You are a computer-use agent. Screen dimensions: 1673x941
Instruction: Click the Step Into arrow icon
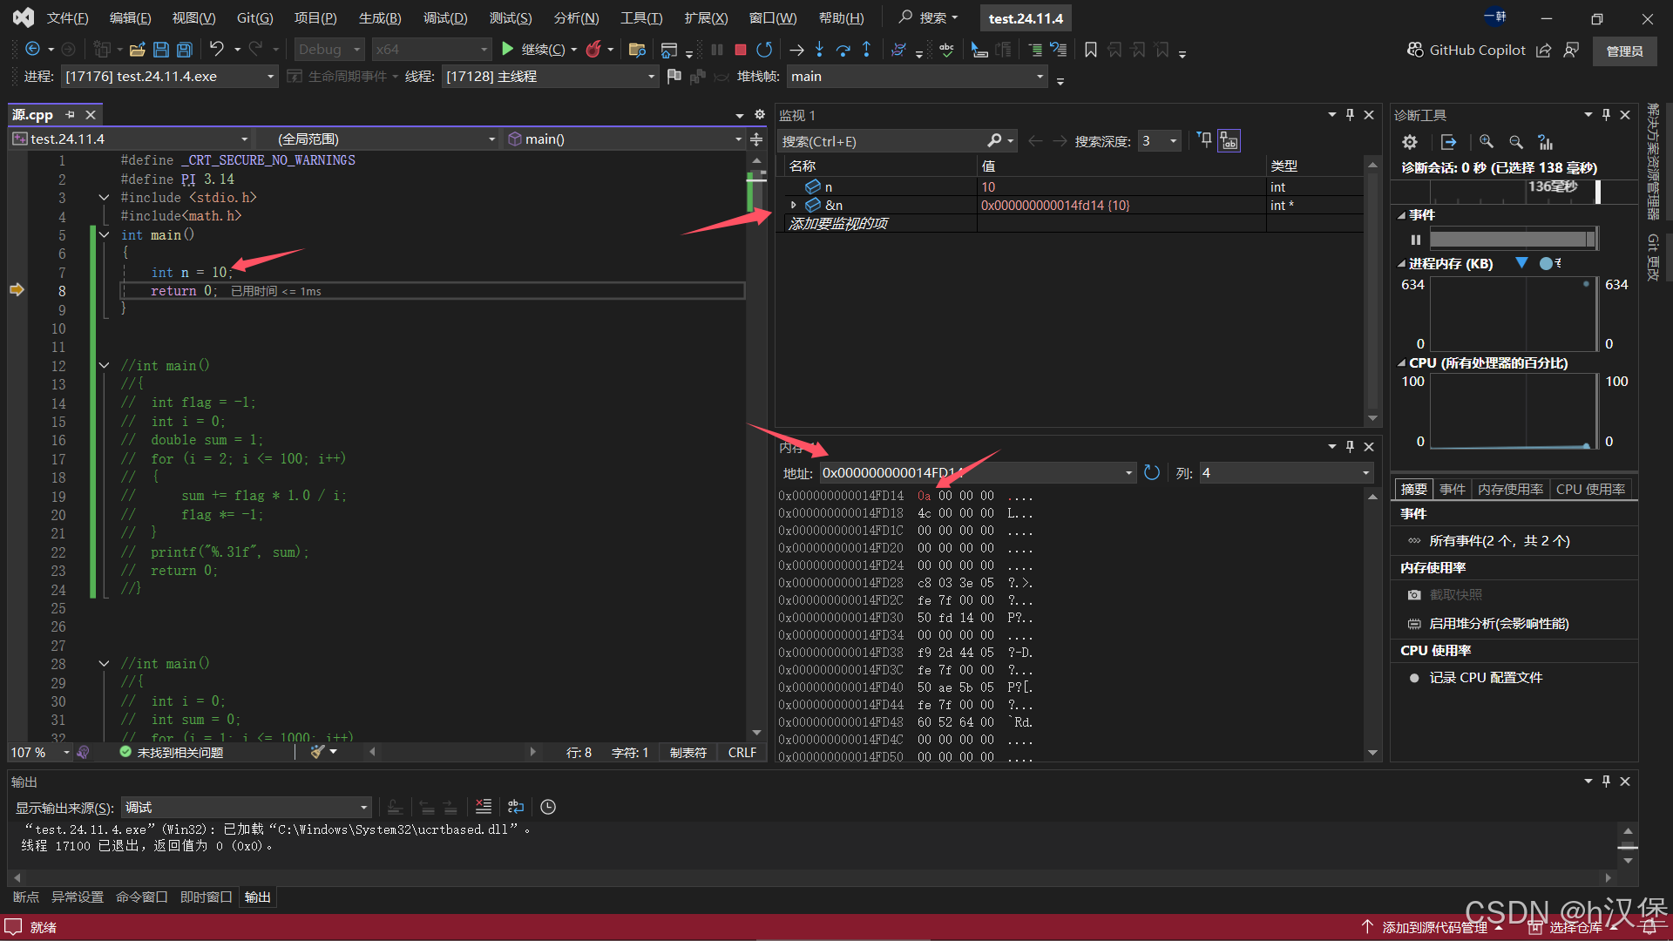point(819,50)
